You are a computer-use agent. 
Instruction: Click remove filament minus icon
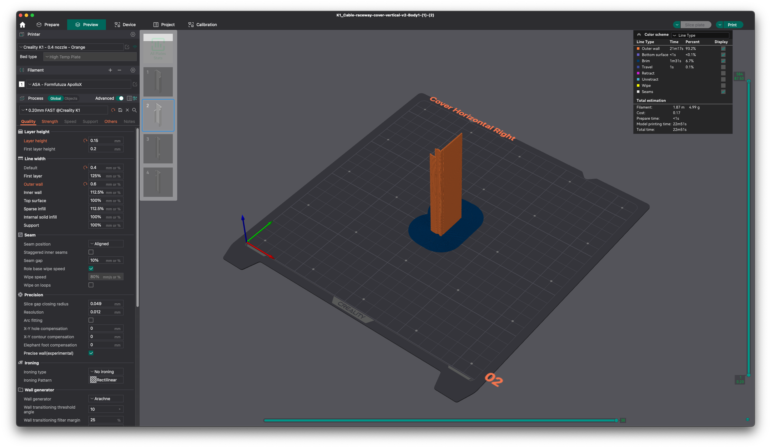pos(119,70)
